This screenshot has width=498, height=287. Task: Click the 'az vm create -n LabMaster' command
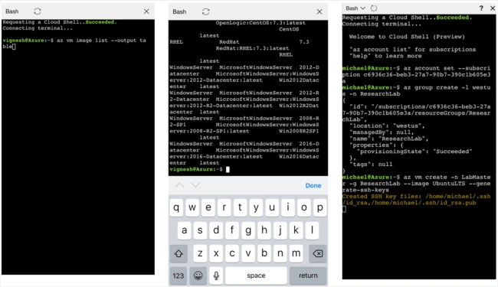[416, 184]
